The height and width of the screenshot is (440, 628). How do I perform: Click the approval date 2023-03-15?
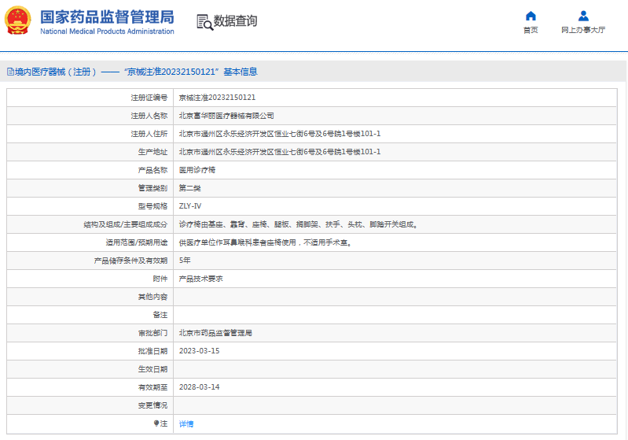(x=199, y=351)
